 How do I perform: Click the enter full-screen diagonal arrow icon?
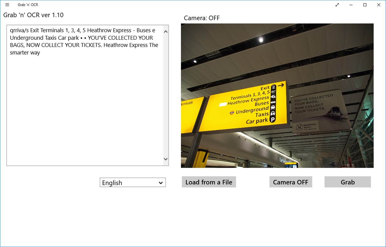pos(337,5)
